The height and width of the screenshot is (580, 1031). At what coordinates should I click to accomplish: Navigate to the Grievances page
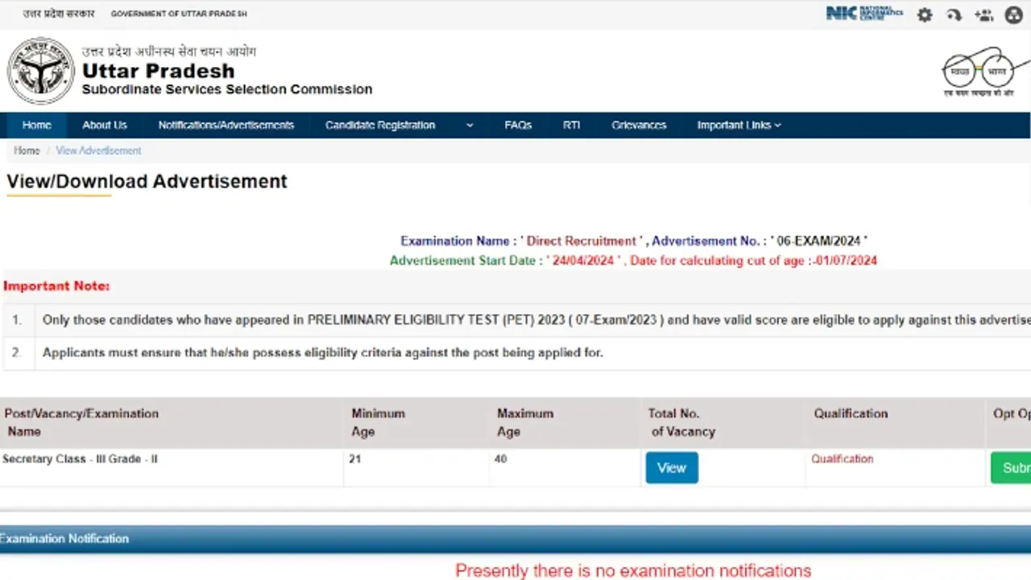[639, 126]
